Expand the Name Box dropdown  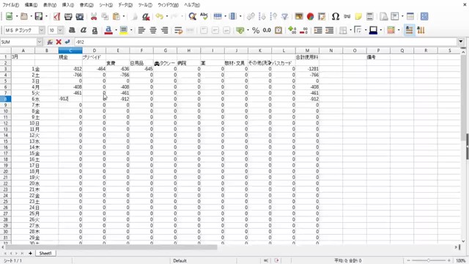[39, 42]
